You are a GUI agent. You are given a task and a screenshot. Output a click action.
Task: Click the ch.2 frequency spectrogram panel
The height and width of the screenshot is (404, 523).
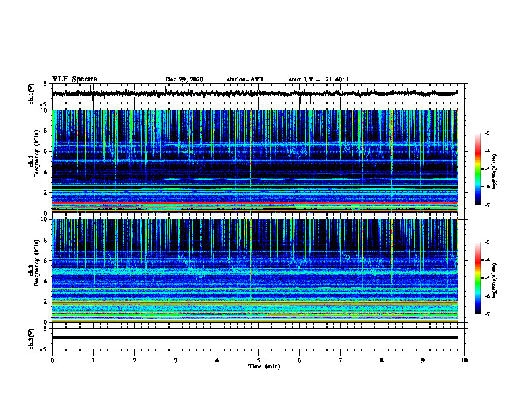(x=254, y=271)
